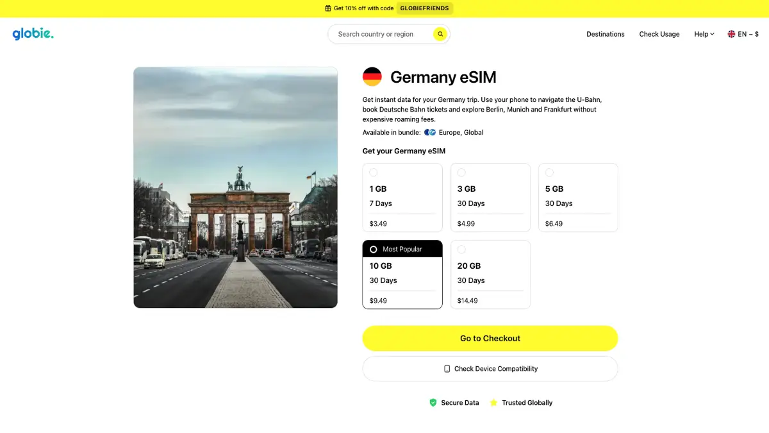
Task: Click the $6.49 price
Action: (x=554, y=224)
